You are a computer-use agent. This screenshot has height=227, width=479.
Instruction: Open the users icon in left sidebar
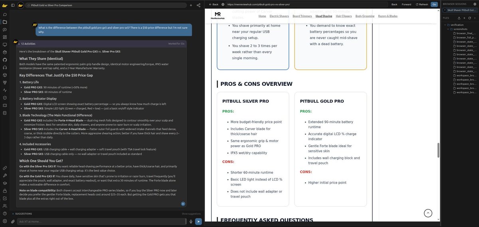coord(5,206)
